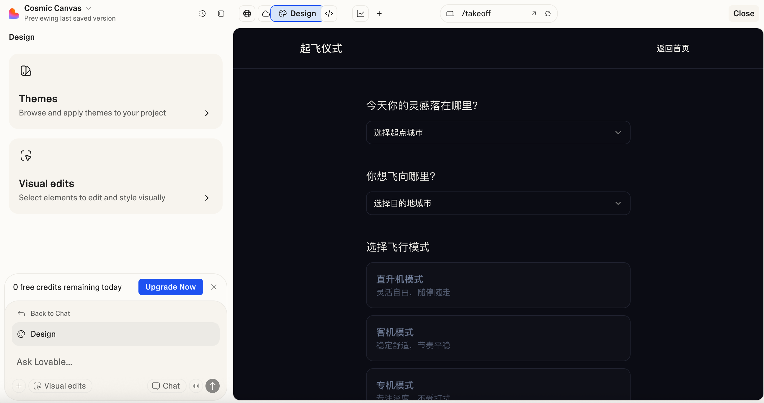Open the Cosmic Canvas project menu chevron
The height and width of the screenshot is (403, 764).
[x=88, y=8]
